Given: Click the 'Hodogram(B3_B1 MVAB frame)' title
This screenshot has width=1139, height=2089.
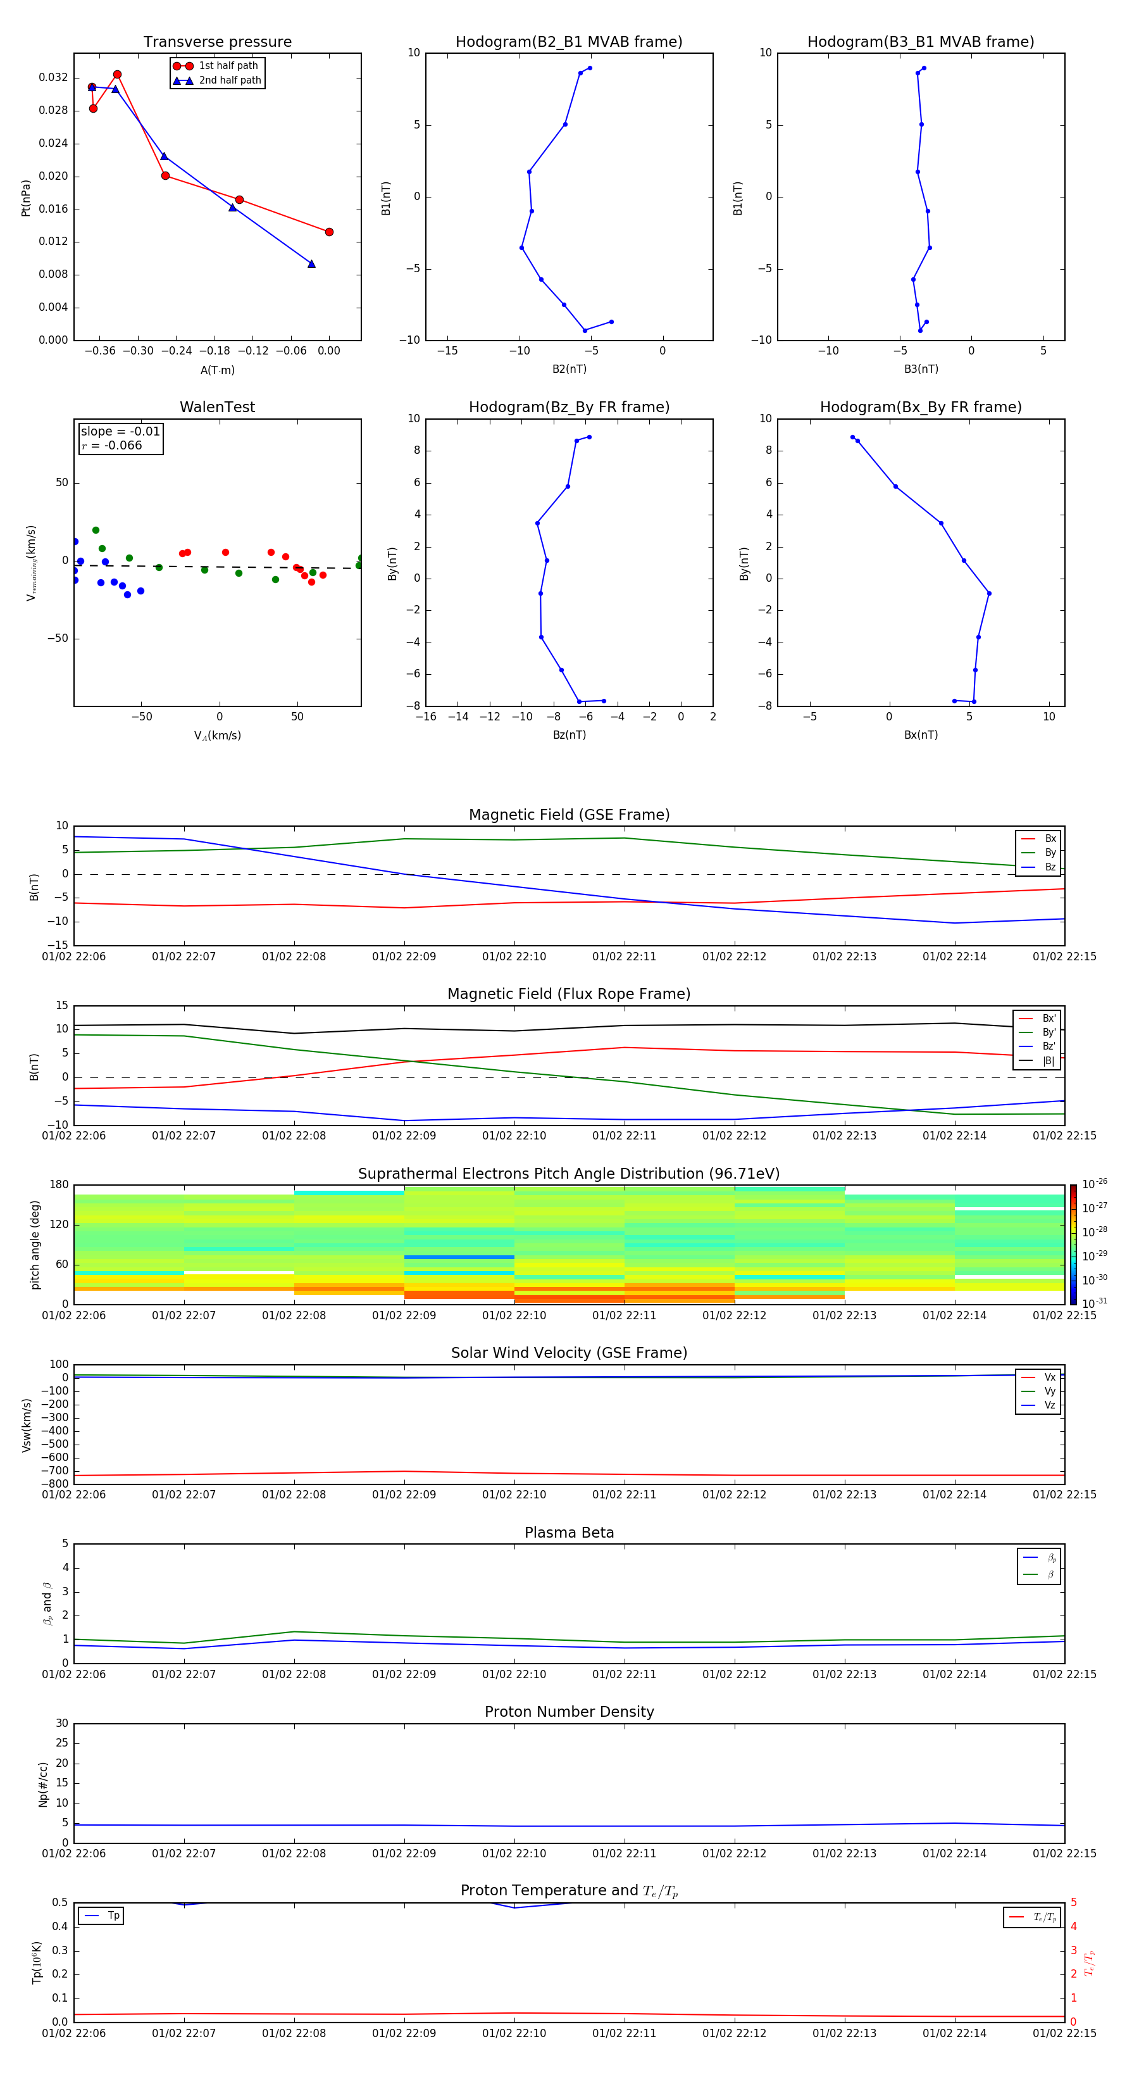Looking at the screenshot, I should pyautogui.click(x=921, y=41).
